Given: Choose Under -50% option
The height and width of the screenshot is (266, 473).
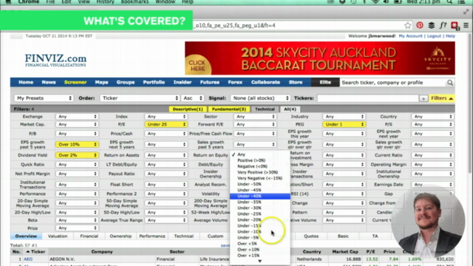Looking at the screenshot, I should click(260, 184).
